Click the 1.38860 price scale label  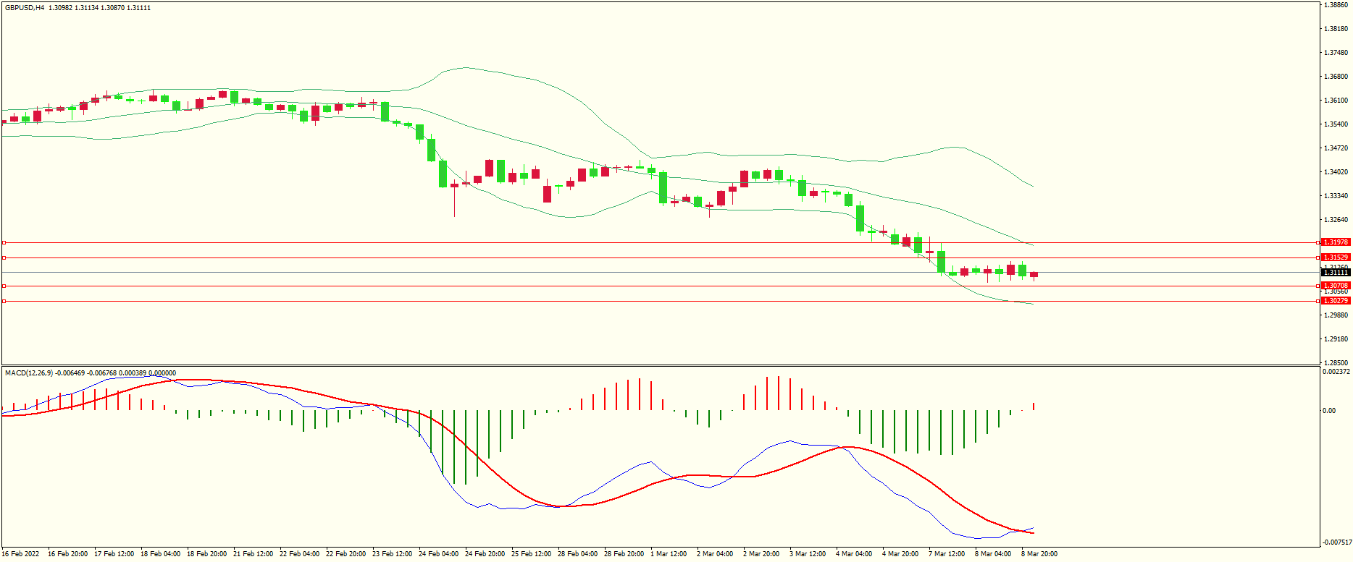tap(1336, 5)
